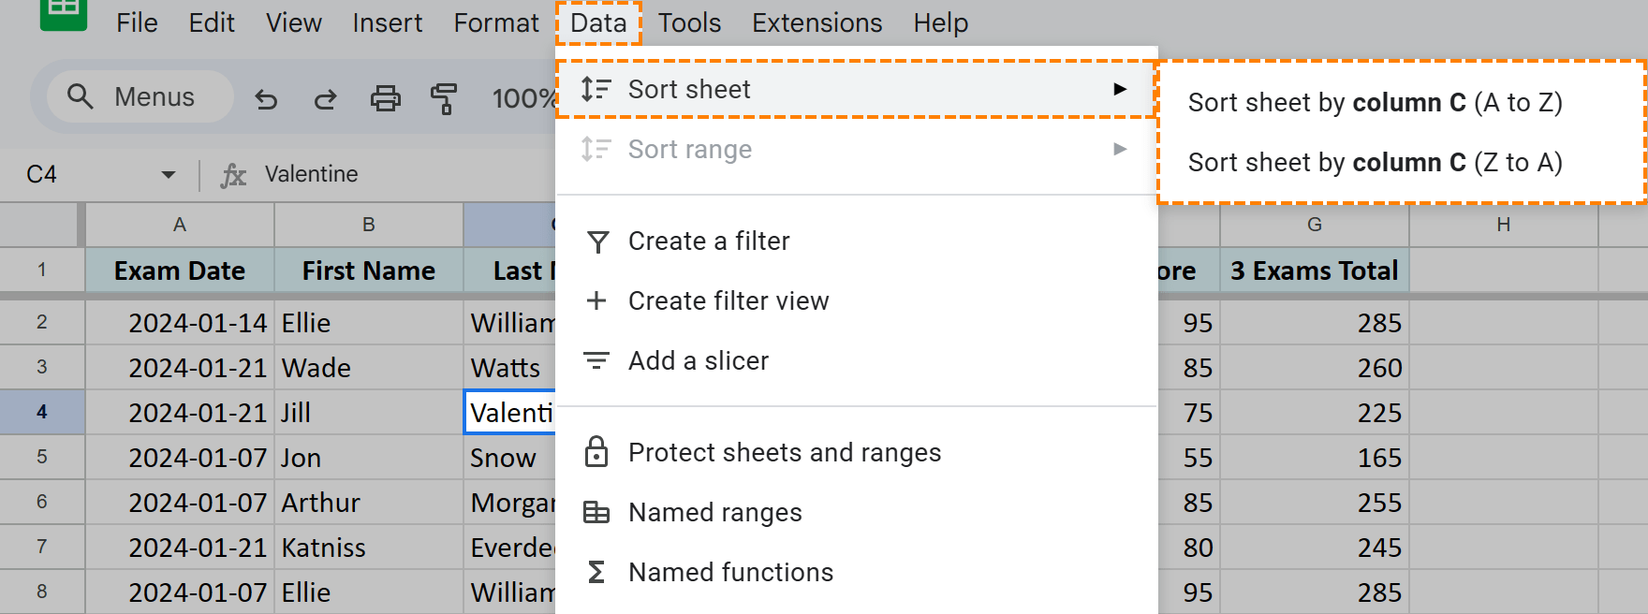Click the sigma icon beside Named functions
The image size is (1648, 614).
click(x=596, y=572)
